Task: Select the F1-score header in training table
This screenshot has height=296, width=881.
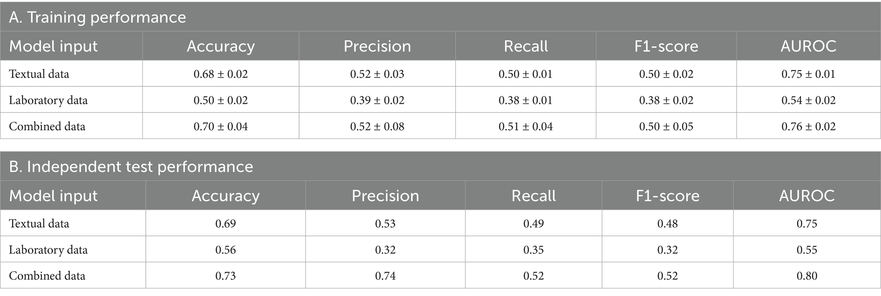Action: [x=666, y=46]
